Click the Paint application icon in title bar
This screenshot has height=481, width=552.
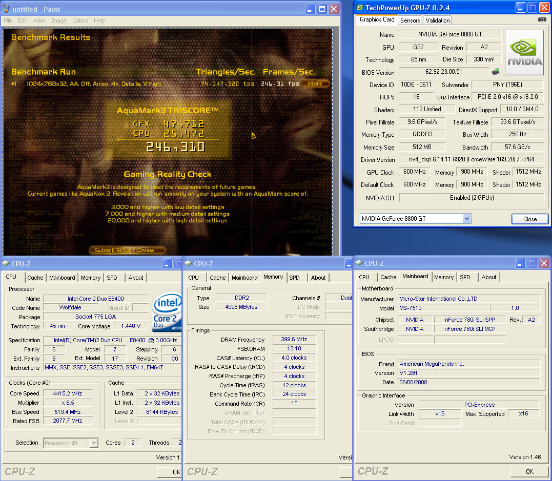[x=6, y=9]
